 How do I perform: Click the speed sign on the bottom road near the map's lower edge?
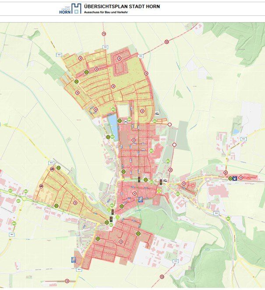pyautogui.click(x=67, y=281)
